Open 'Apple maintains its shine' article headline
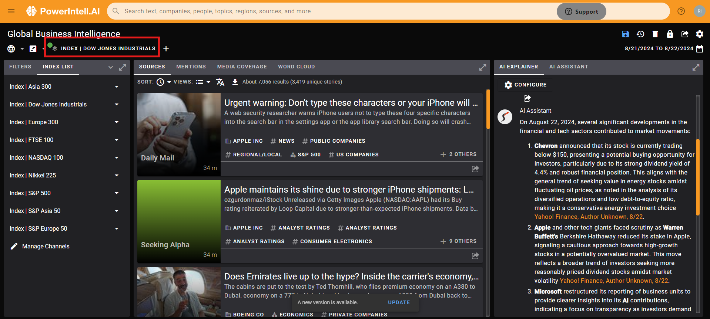Image resolution: width=710 pixels, height=319 pixels. (349, 190)
